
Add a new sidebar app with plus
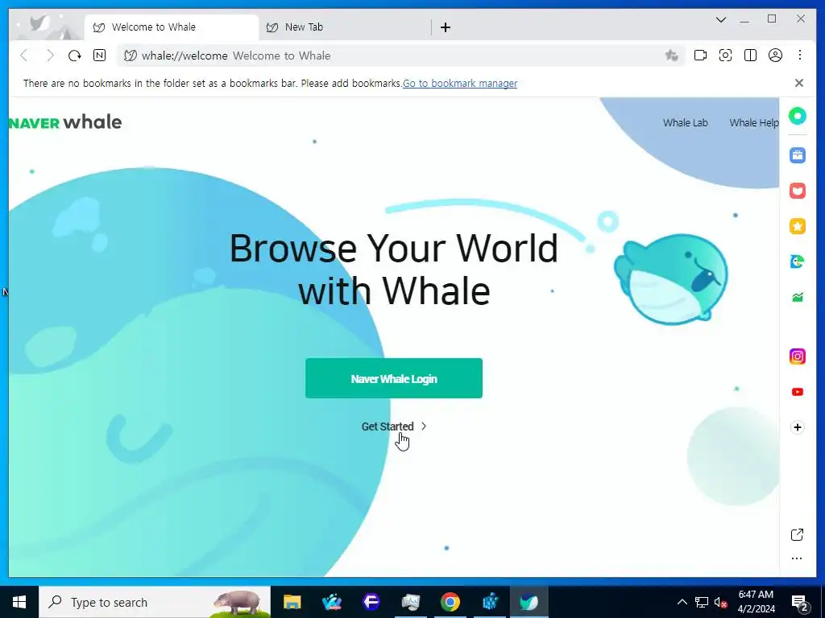797,427
